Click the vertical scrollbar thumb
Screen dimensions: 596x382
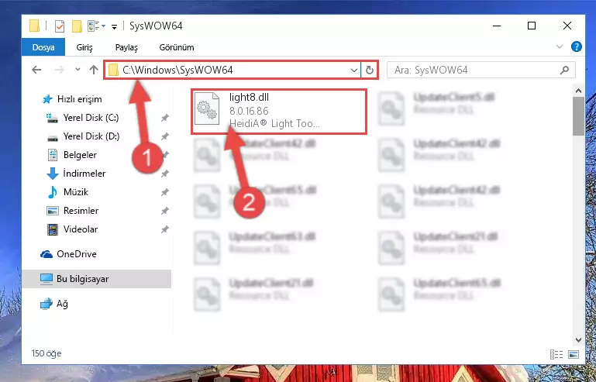578,116
